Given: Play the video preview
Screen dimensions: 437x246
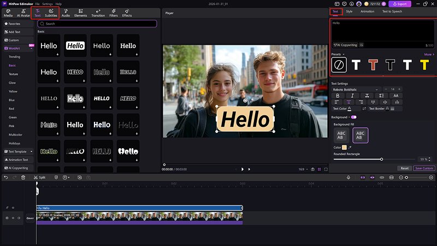Looking at the screenshot, I should click(243, 169).
